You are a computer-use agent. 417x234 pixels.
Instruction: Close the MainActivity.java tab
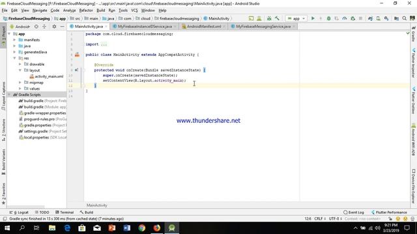point(106,27)
